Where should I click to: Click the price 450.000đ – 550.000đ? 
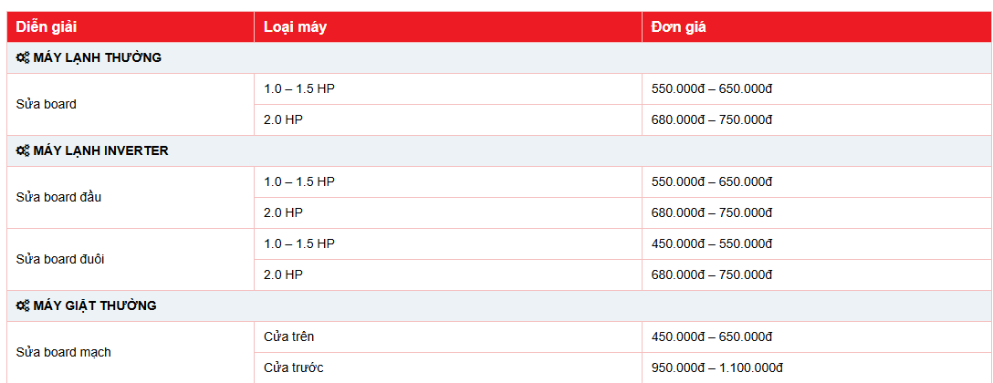point(712,243)
